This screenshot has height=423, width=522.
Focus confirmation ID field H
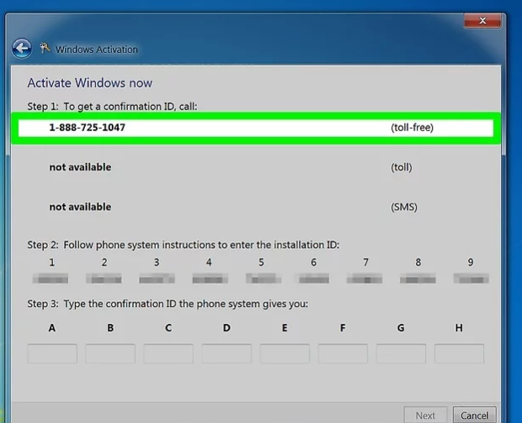(459, 353)
